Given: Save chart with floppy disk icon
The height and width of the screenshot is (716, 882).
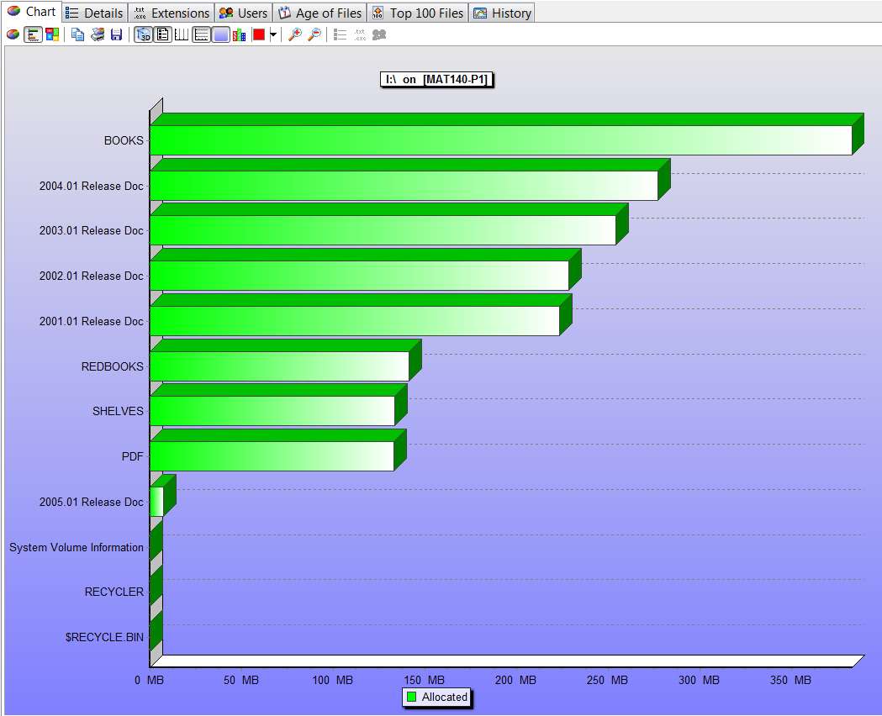Looking at the screenshot, I should click(116, 34).
